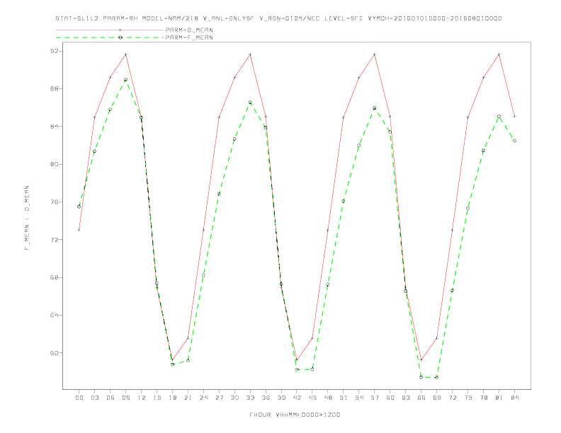This screenshot has width=561, height=433.
Task: Click the x-axis tick label 66
Action: tap(421, 398)
